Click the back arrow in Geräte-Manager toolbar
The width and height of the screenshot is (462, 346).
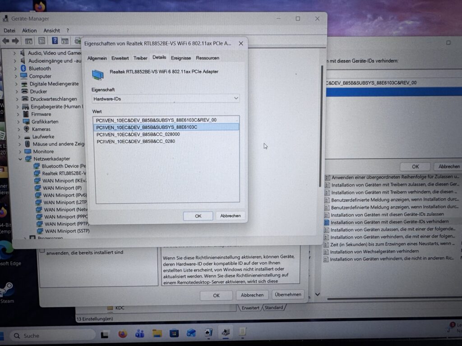pyautogui.click(x=6, y=41)
